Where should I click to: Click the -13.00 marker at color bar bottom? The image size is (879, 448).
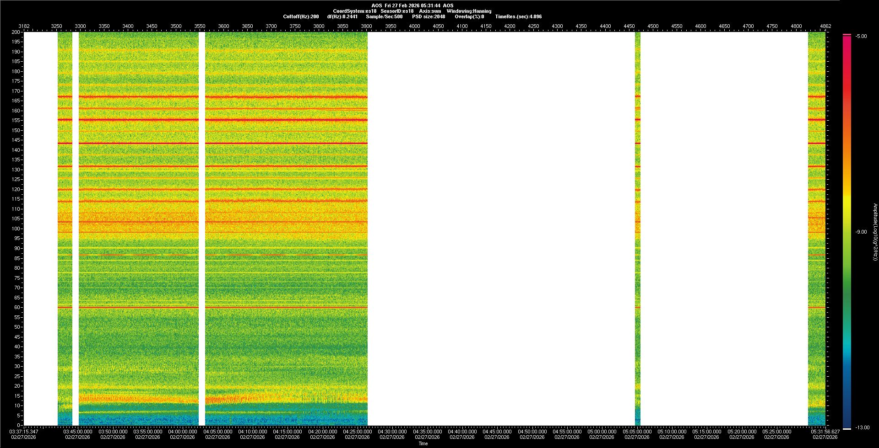tap(862, 427)
